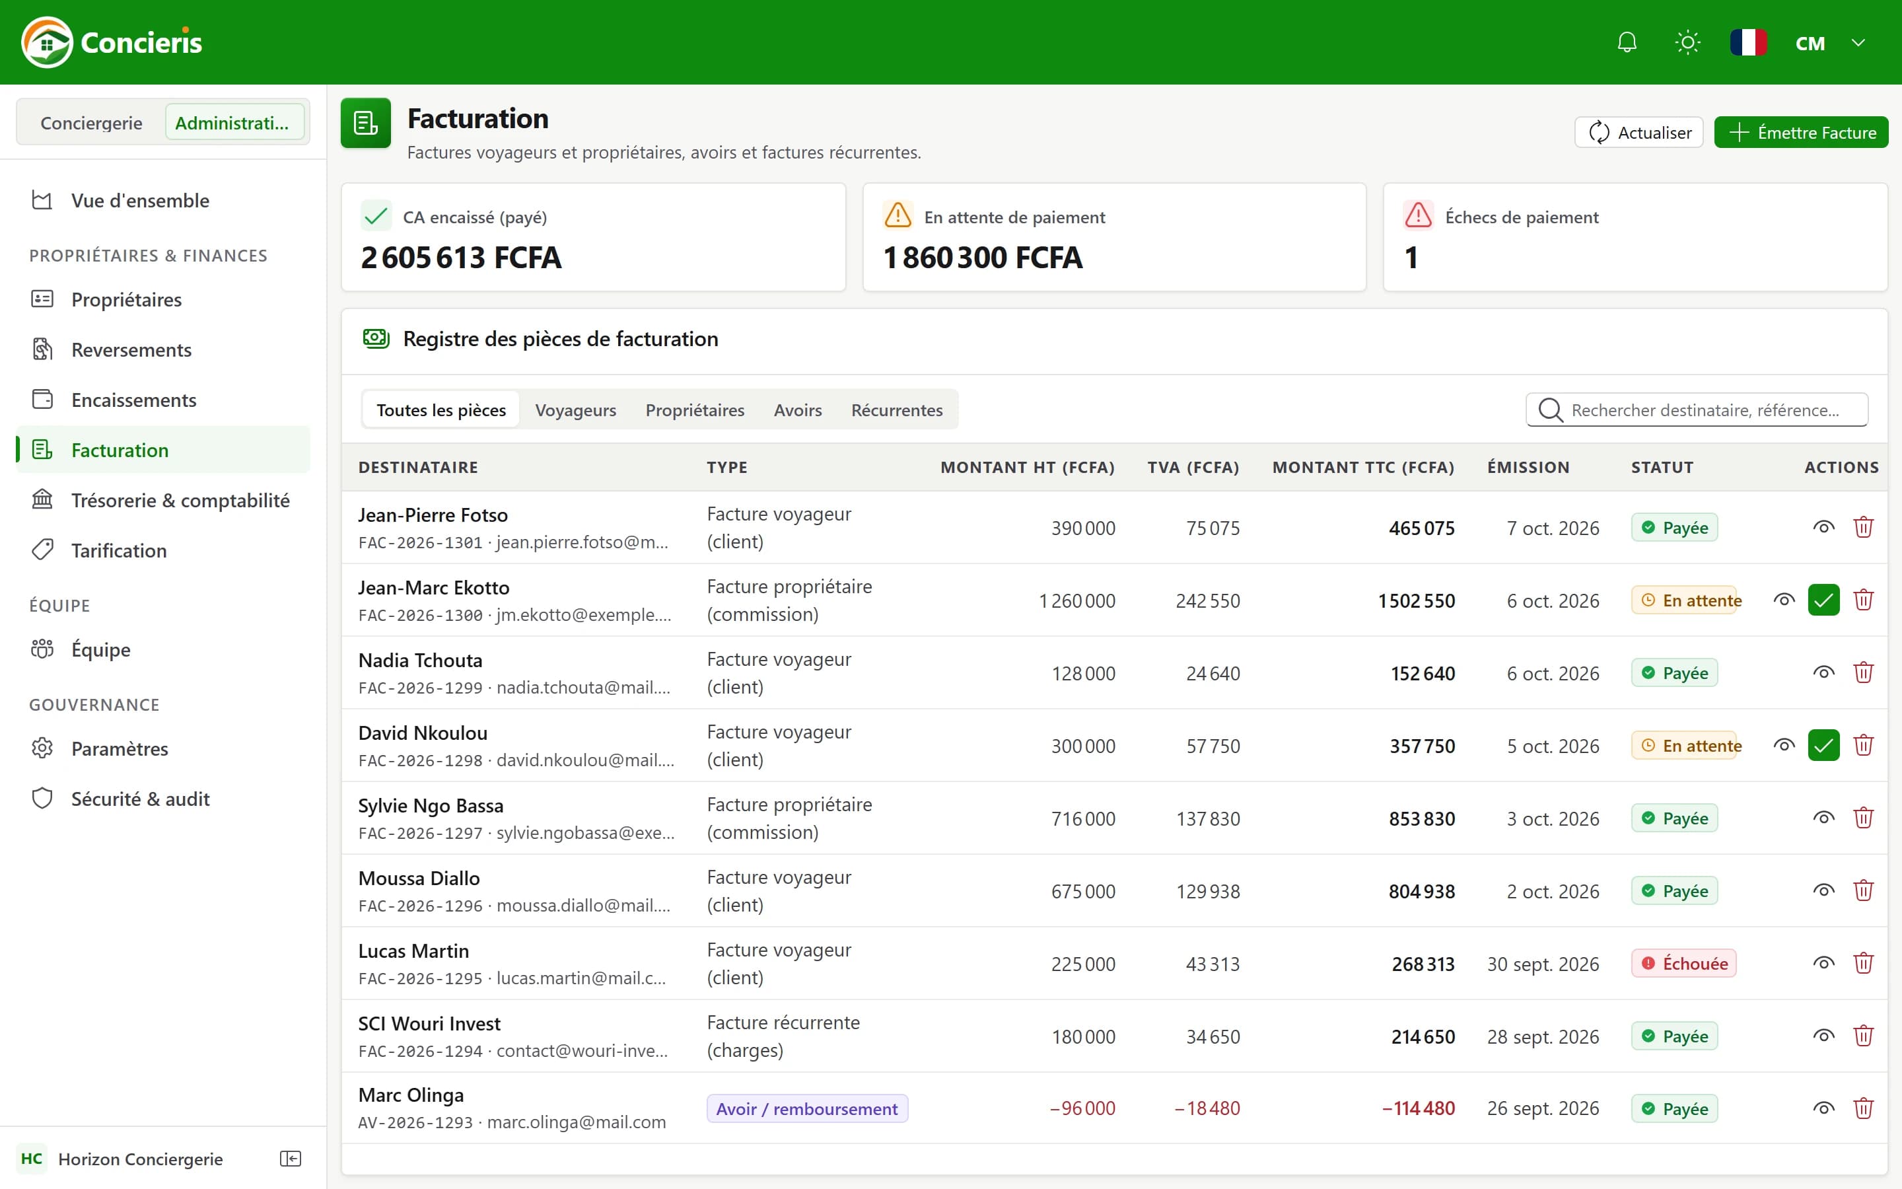
Task: Toggle the light theme sun icon
Action: 1687,42
